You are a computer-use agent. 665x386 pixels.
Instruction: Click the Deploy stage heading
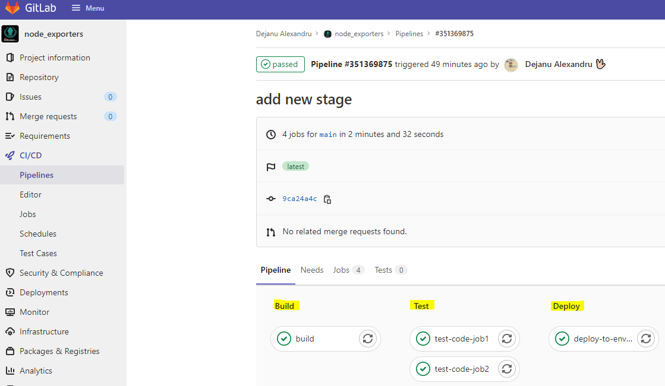[x=566, y=305]
